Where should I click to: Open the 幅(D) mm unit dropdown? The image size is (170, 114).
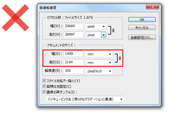point(99,54)
